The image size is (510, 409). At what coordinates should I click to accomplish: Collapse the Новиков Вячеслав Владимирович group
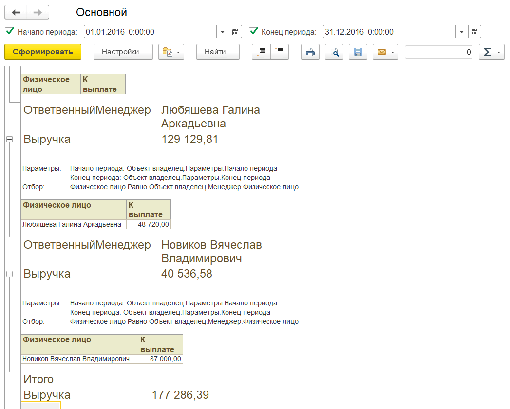click(9, 275)
